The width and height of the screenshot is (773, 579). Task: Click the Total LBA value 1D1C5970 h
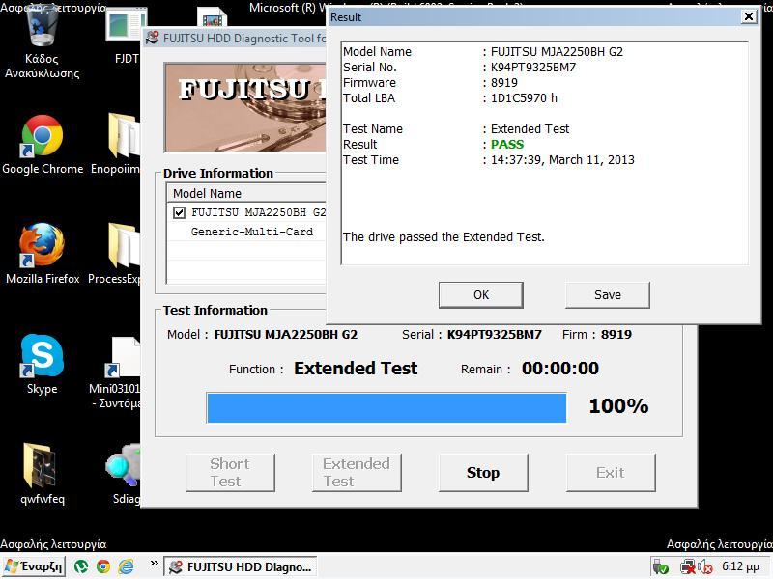pyautogui.click(x=524, y=98)
